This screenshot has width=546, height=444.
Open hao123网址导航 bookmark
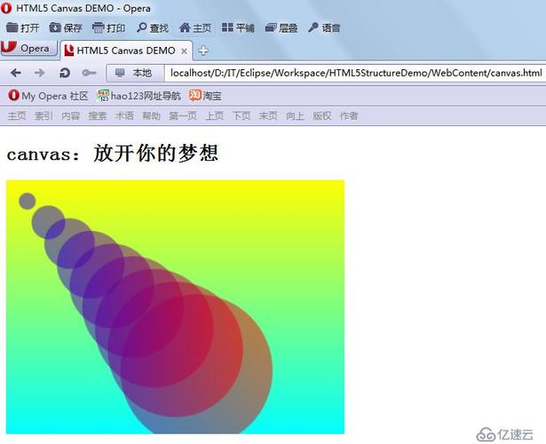(x=138, y=95)
